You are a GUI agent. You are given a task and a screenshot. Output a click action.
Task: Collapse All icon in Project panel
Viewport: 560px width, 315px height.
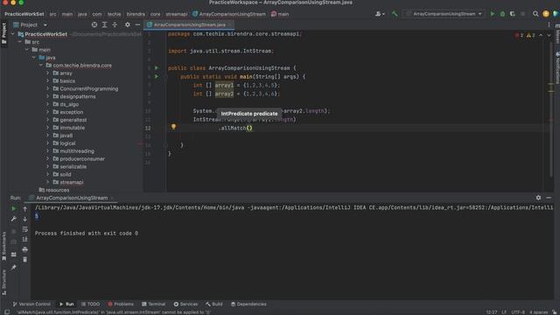click(x=115, y=24)
